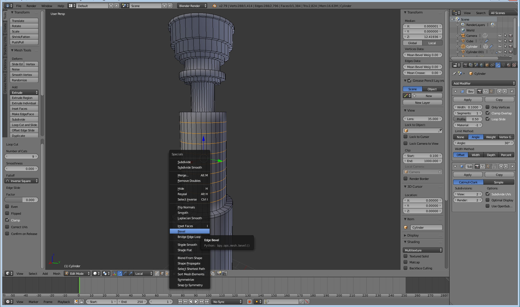Open the Constraints properties tab chain icon
520x307 pixels.
tap(492, 65)
